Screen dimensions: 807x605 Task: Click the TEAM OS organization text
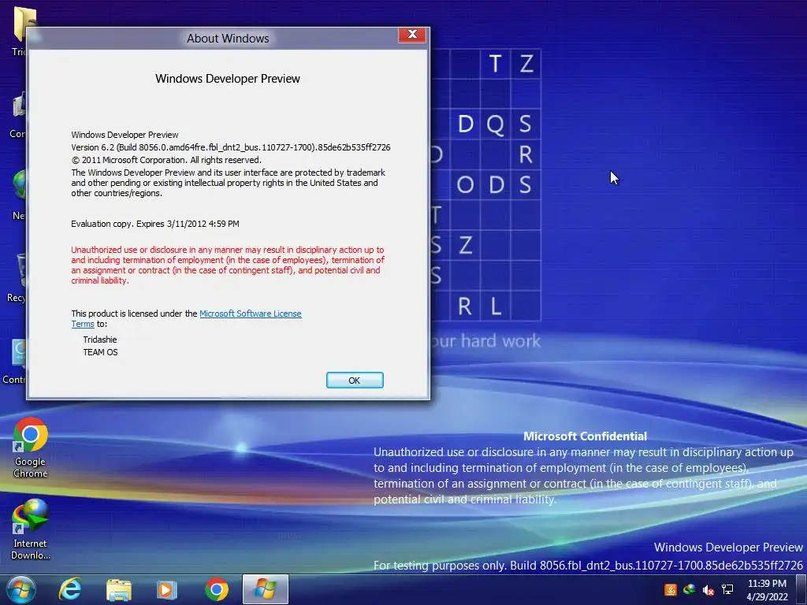100,352
